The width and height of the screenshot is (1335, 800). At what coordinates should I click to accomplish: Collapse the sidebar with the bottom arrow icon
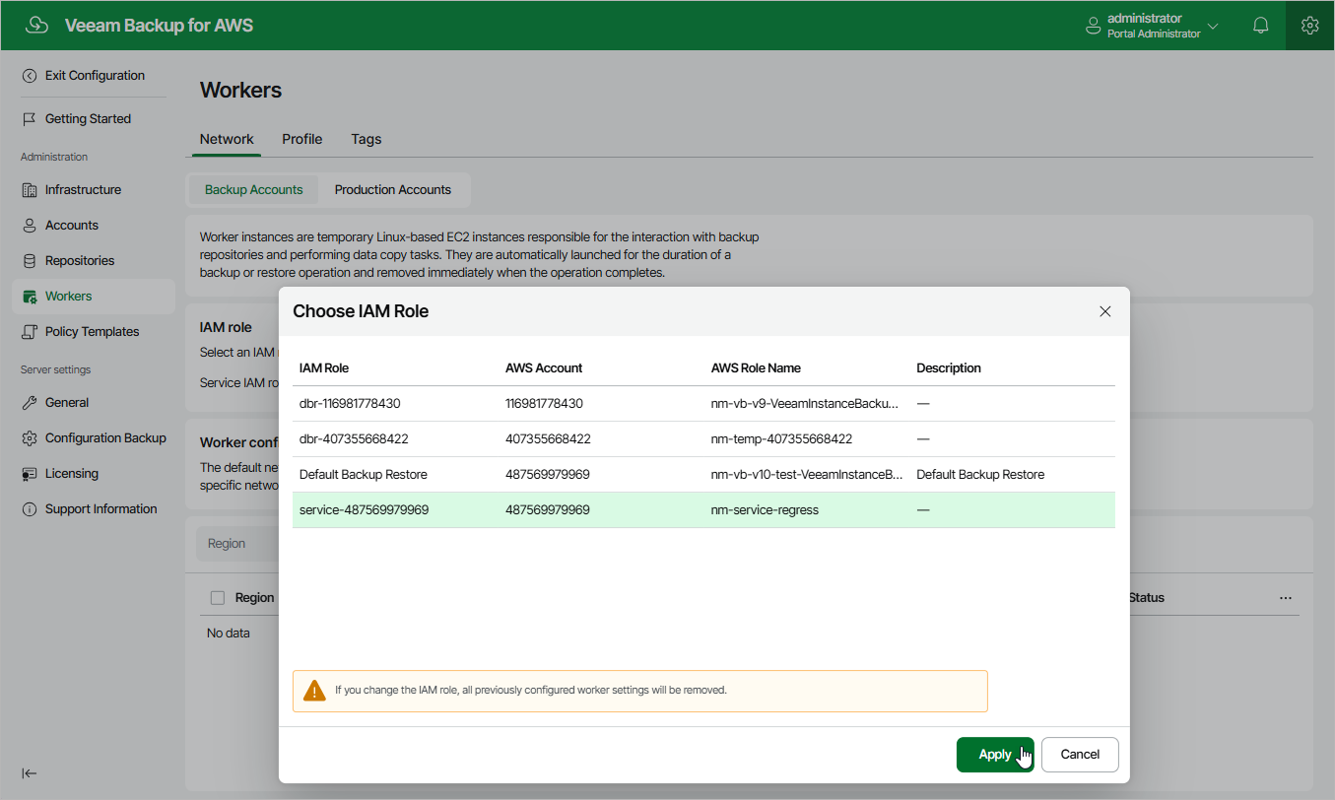[x=30, y=773]
